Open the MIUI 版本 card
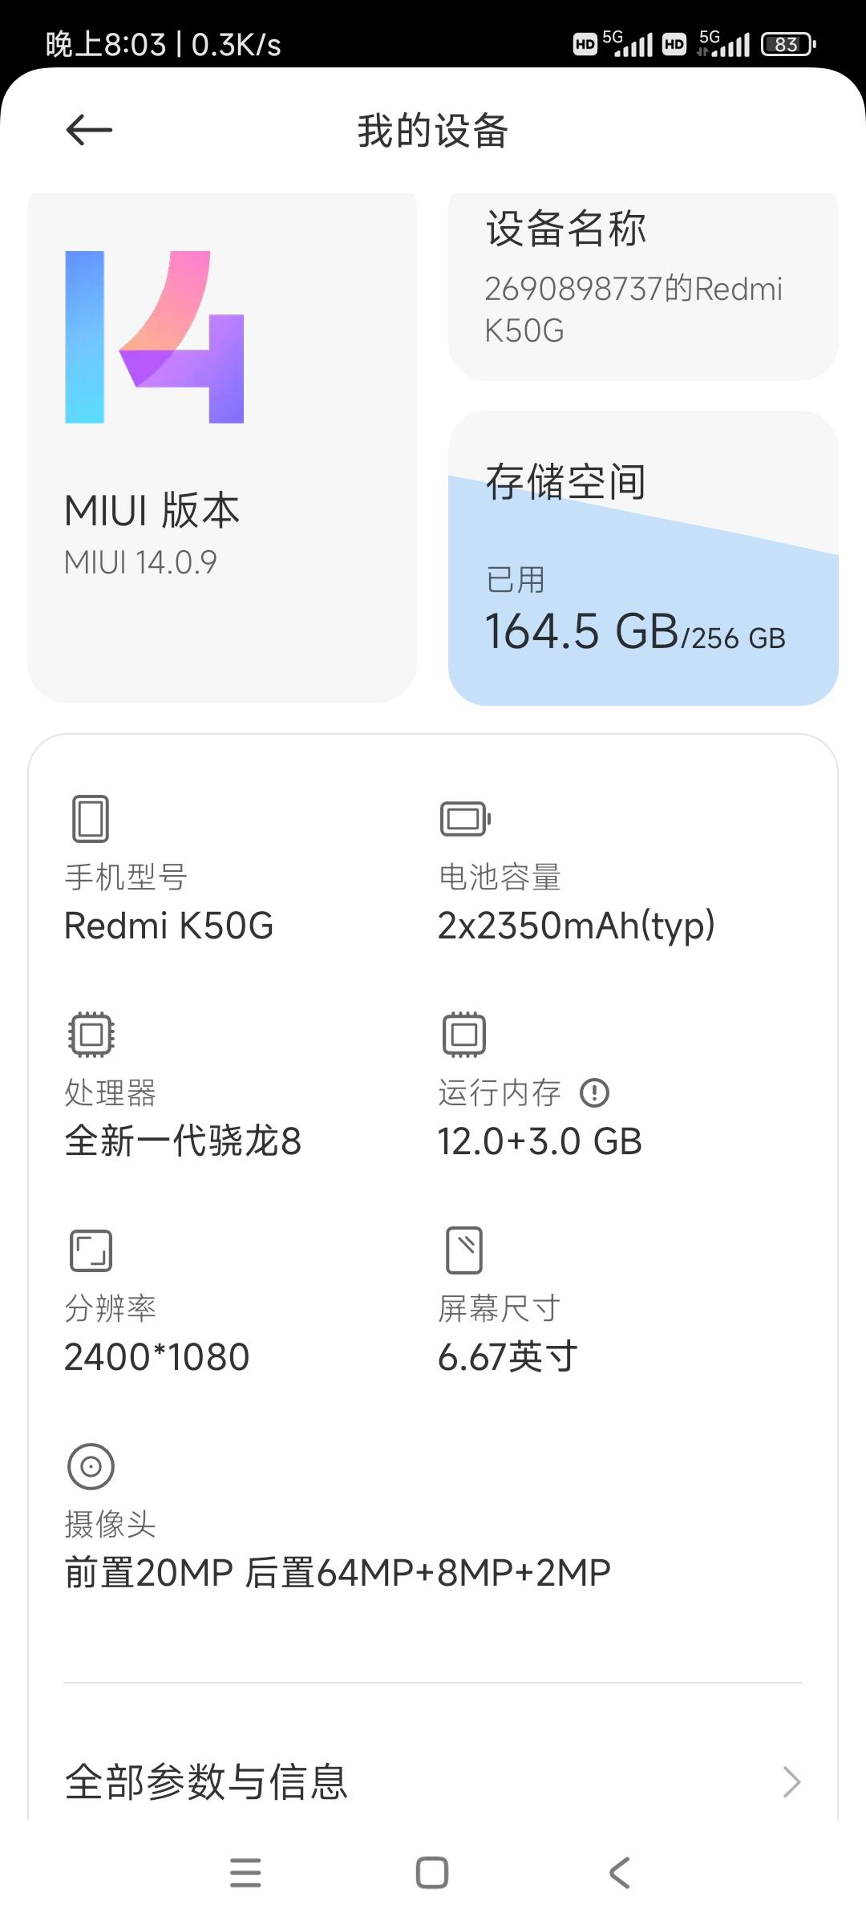866x1925 pixels. 222,447
